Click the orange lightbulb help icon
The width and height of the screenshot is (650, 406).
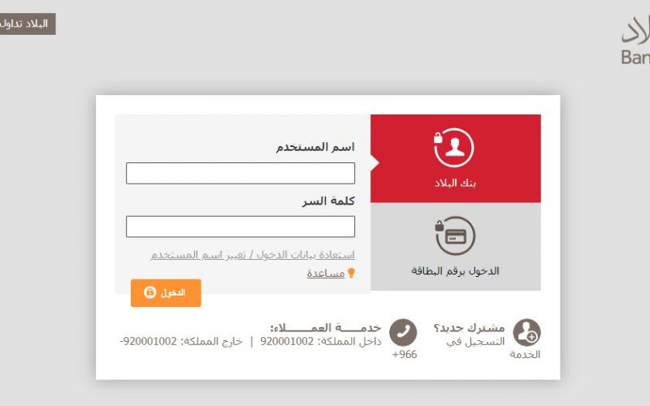click(351, 273)
